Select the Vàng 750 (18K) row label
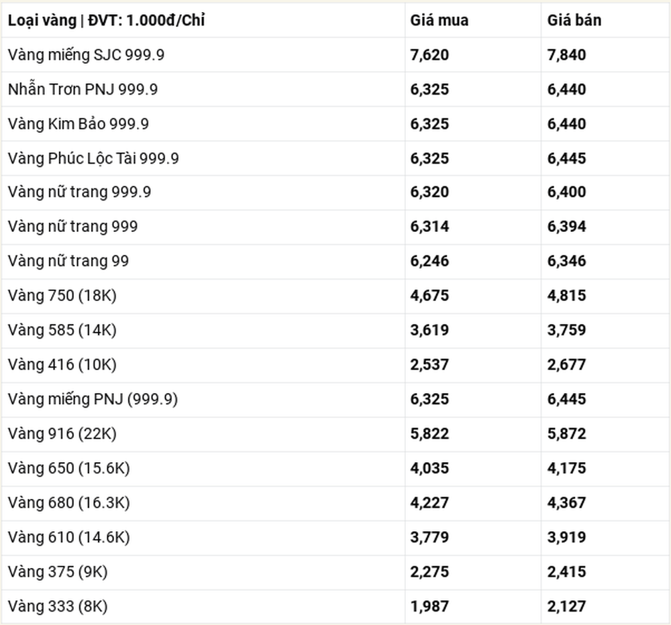The image size is (671, 625). [x=62, y=296]
